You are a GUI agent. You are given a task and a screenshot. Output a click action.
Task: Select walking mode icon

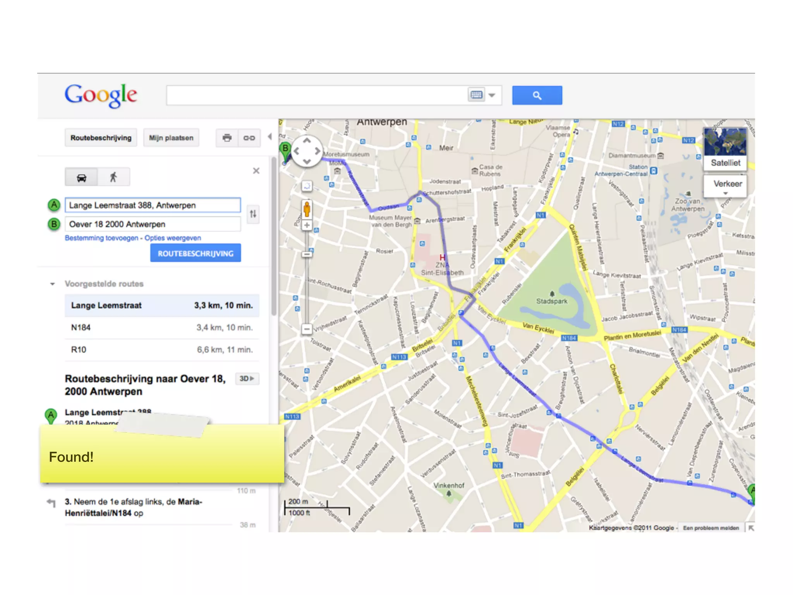pos(113,177)
